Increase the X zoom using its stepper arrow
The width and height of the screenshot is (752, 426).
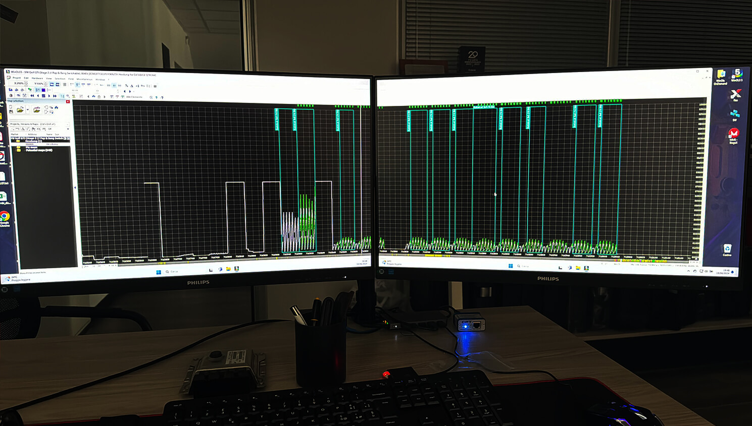click(26, 82)
